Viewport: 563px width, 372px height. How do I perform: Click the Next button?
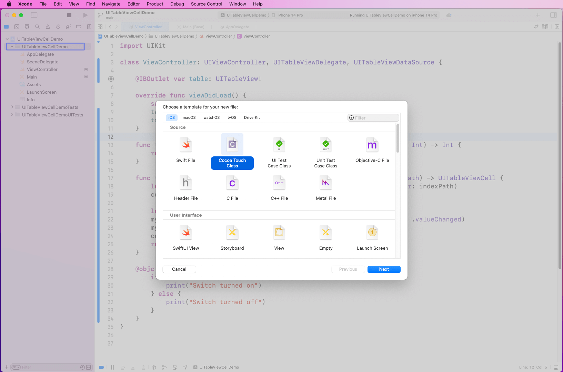(x=384, y=269)
